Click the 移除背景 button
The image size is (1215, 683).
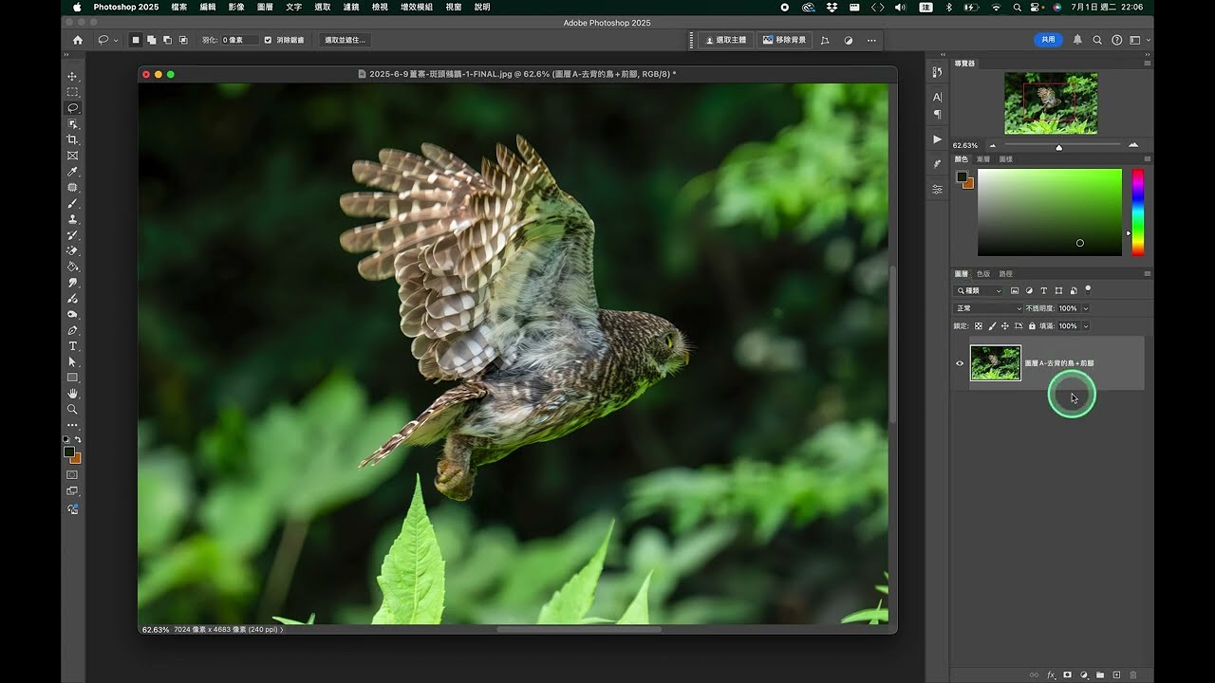784,40
